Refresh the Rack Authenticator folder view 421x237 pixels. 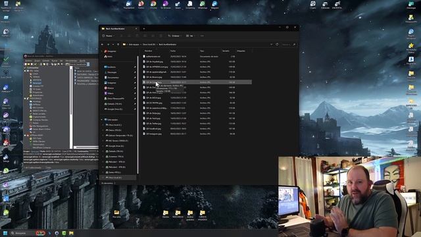(277, 44)
